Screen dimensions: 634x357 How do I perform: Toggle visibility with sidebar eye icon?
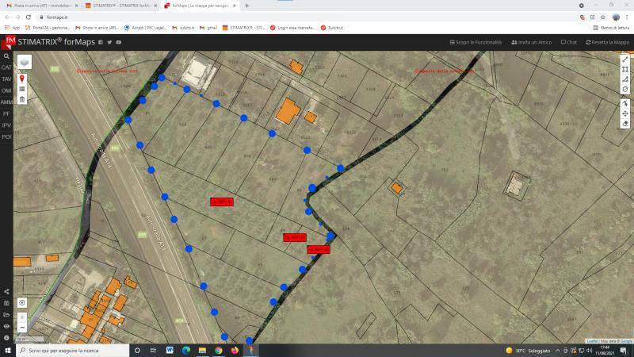[x=6, y=326]
